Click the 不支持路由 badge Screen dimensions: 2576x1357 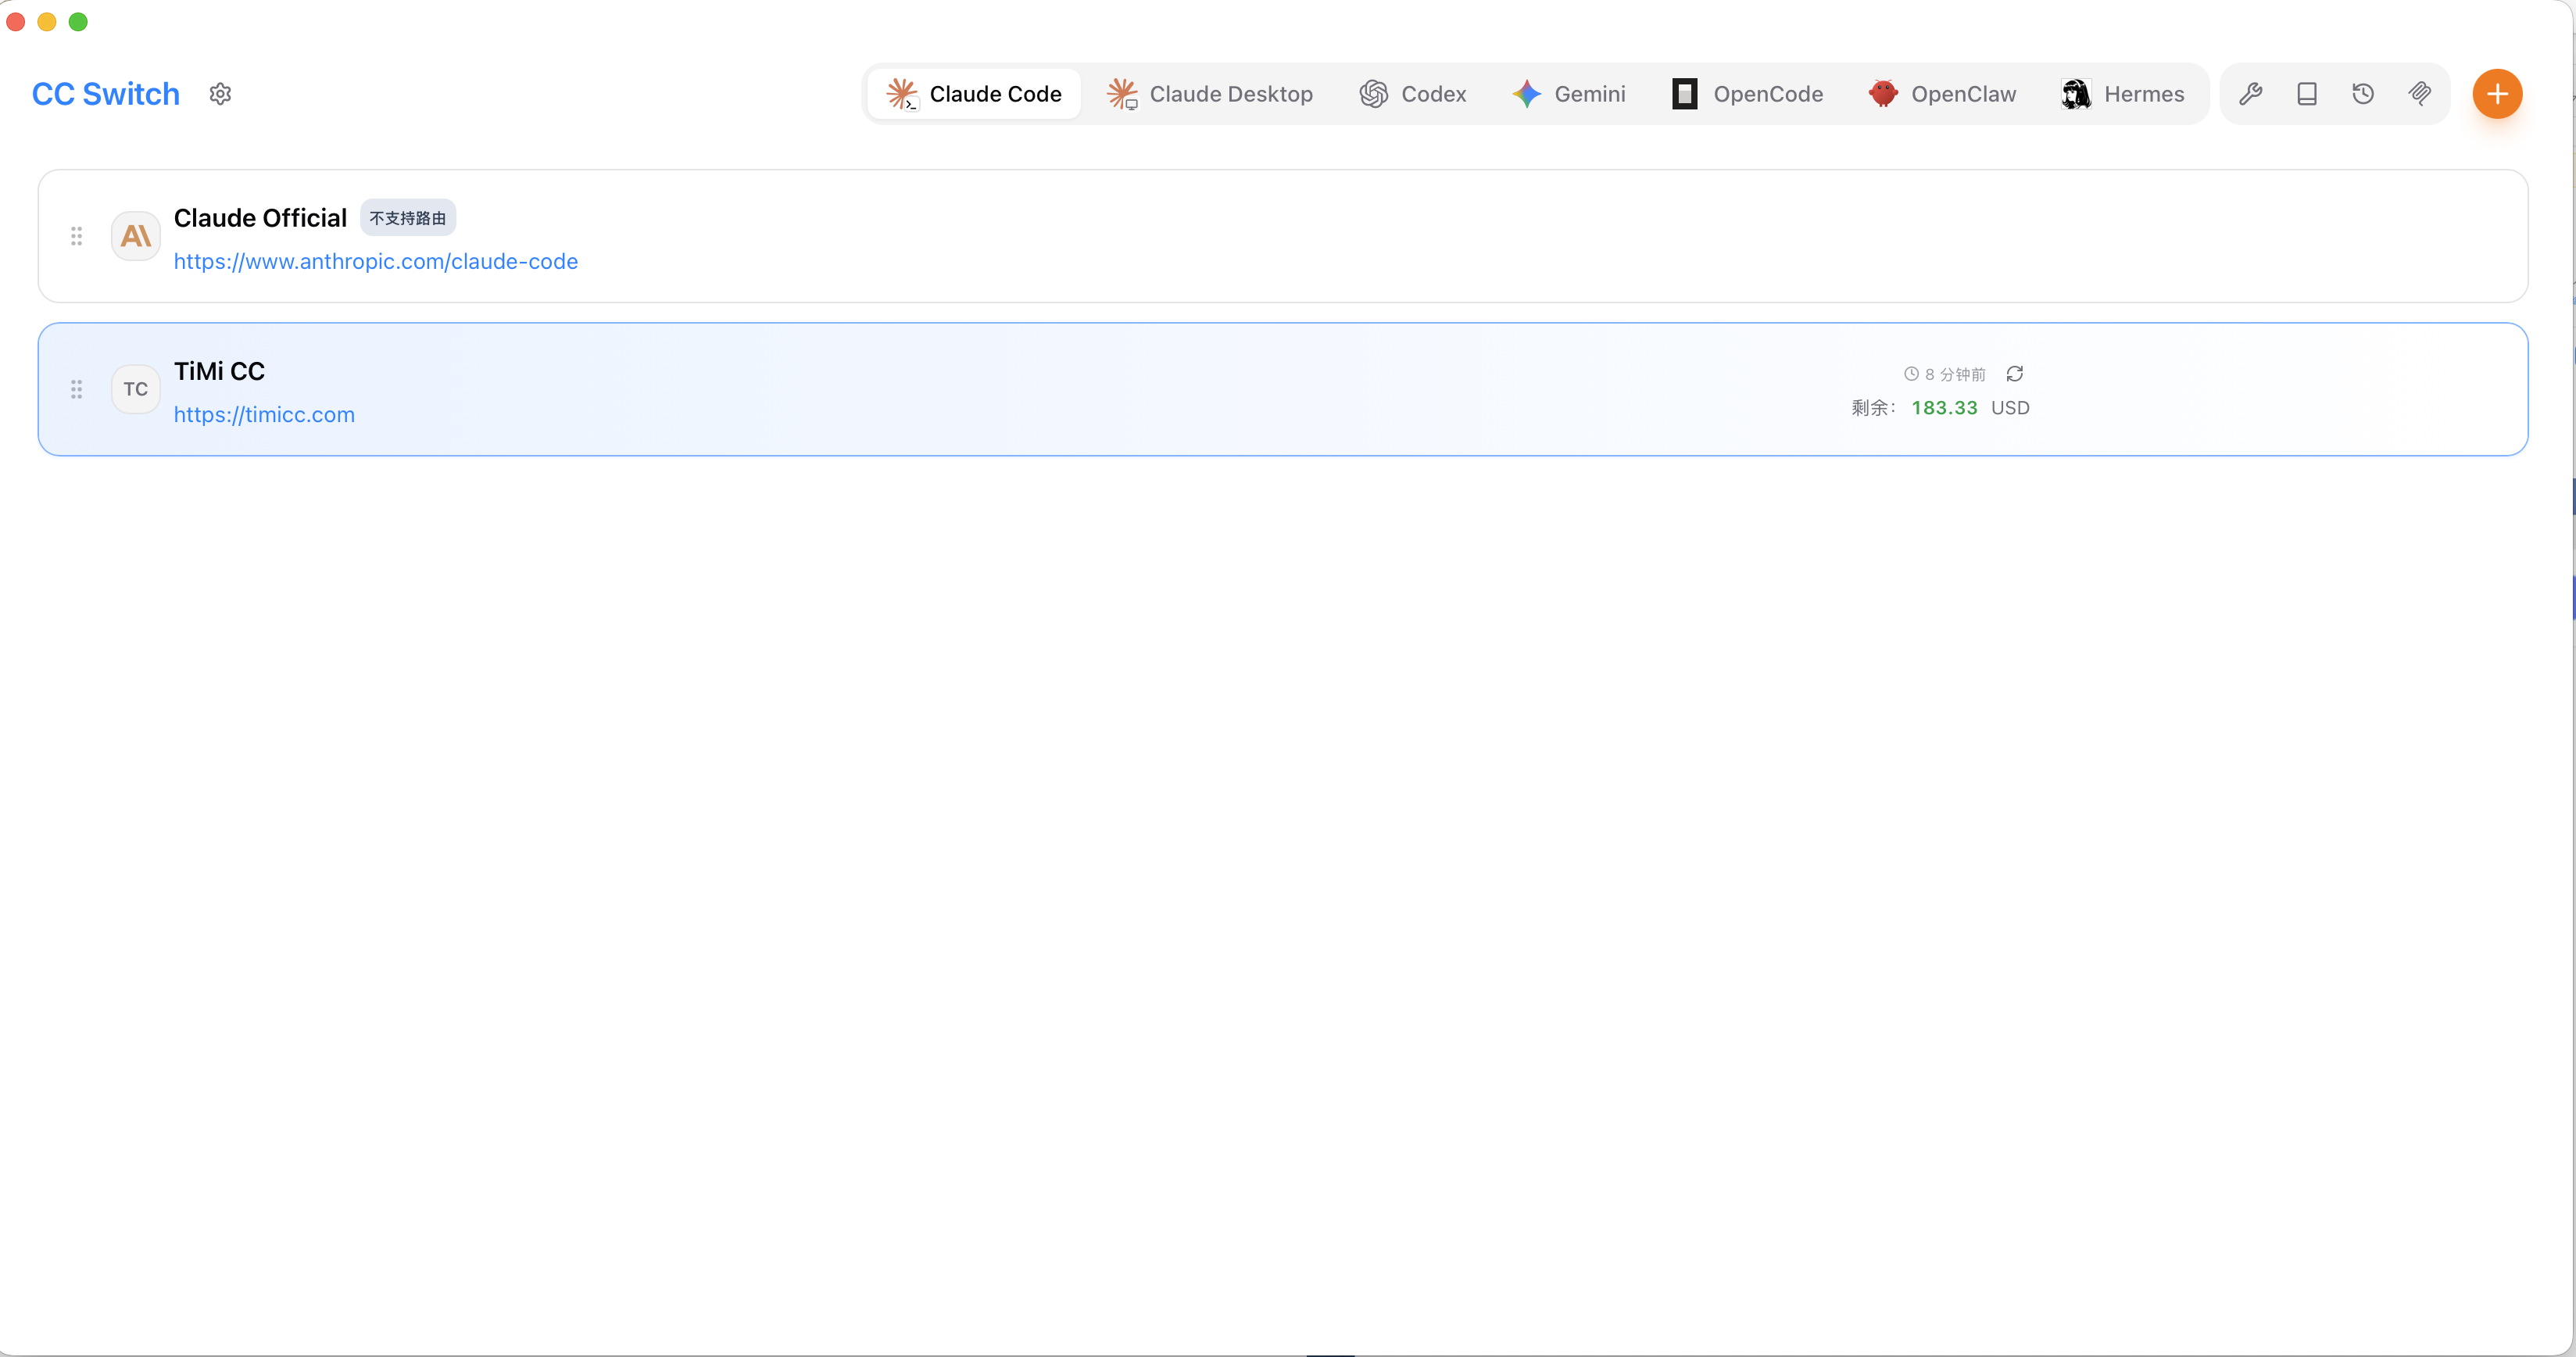pos(408,218)
